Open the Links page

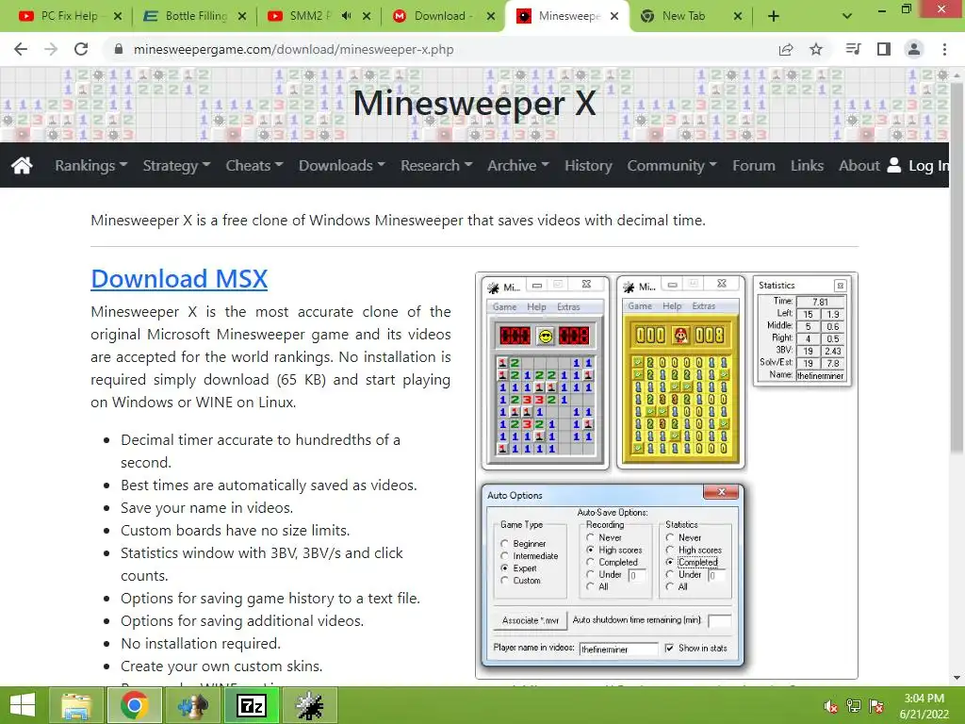(x=807, y=166)
